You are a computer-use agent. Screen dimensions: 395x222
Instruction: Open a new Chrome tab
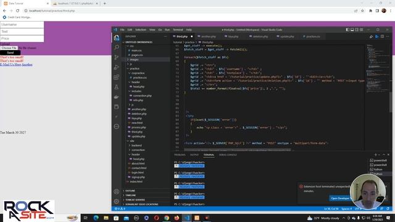104,4
